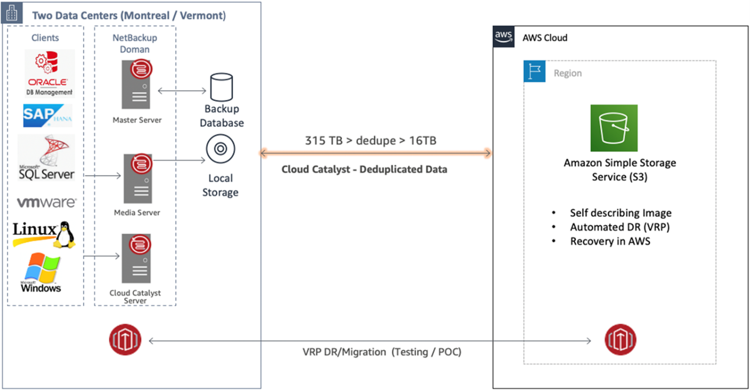Click the Local Storage disk icon

221,150
